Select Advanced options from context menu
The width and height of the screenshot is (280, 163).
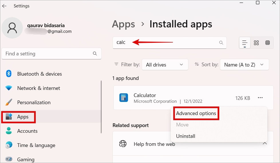pos(196,113)
